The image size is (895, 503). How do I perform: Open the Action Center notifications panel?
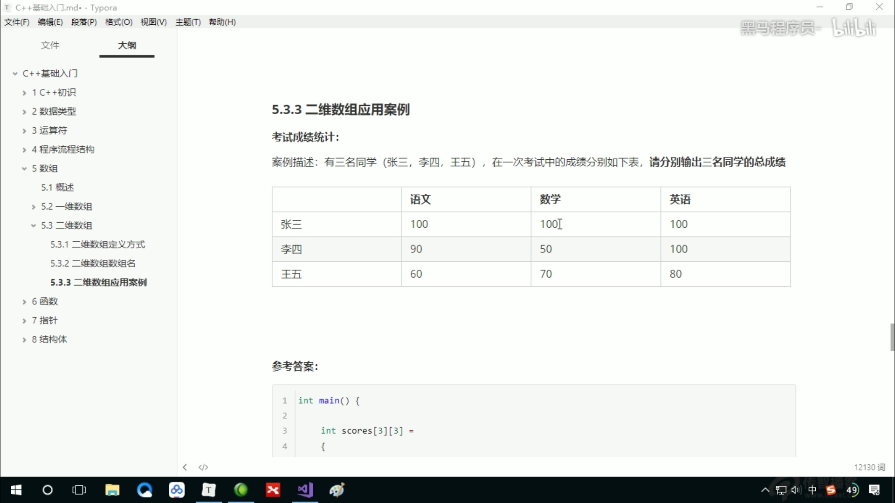click(875, 490)
